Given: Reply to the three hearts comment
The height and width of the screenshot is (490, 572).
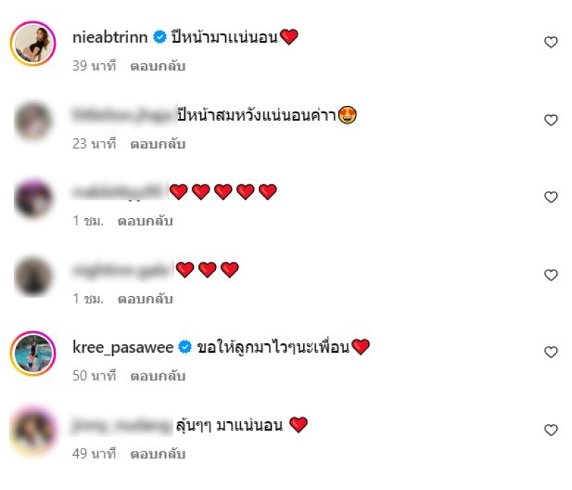Looking at the screenshot, I should 145,299.
